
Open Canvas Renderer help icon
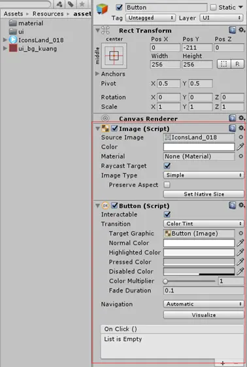point(232,118)
